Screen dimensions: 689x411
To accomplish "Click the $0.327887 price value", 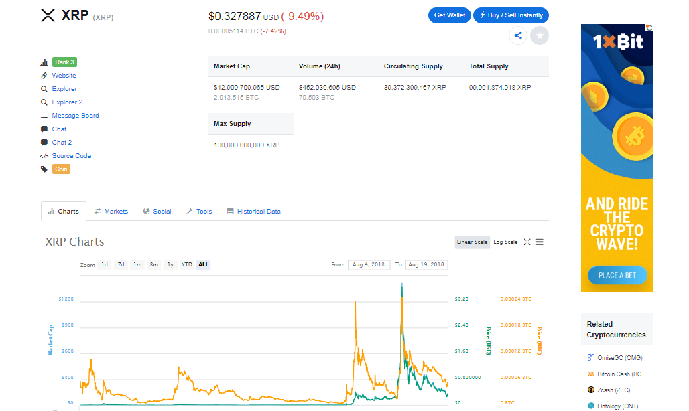I will [x=235, y=17].
